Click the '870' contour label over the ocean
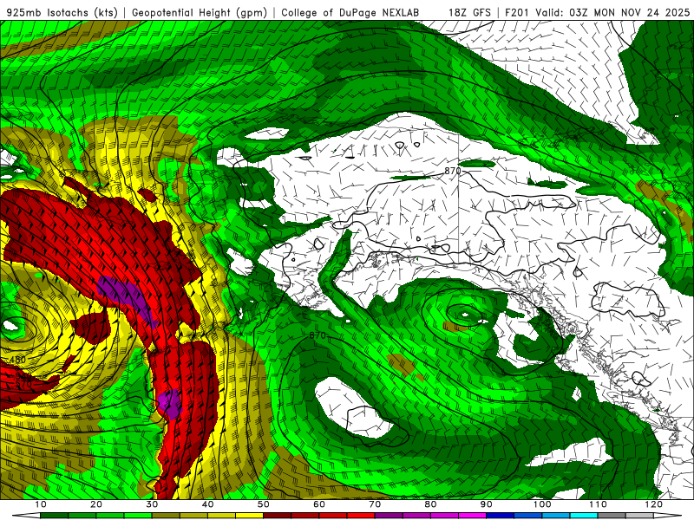Image resolution: width=694 pixels, height=520 pixels. click(318, 335)
